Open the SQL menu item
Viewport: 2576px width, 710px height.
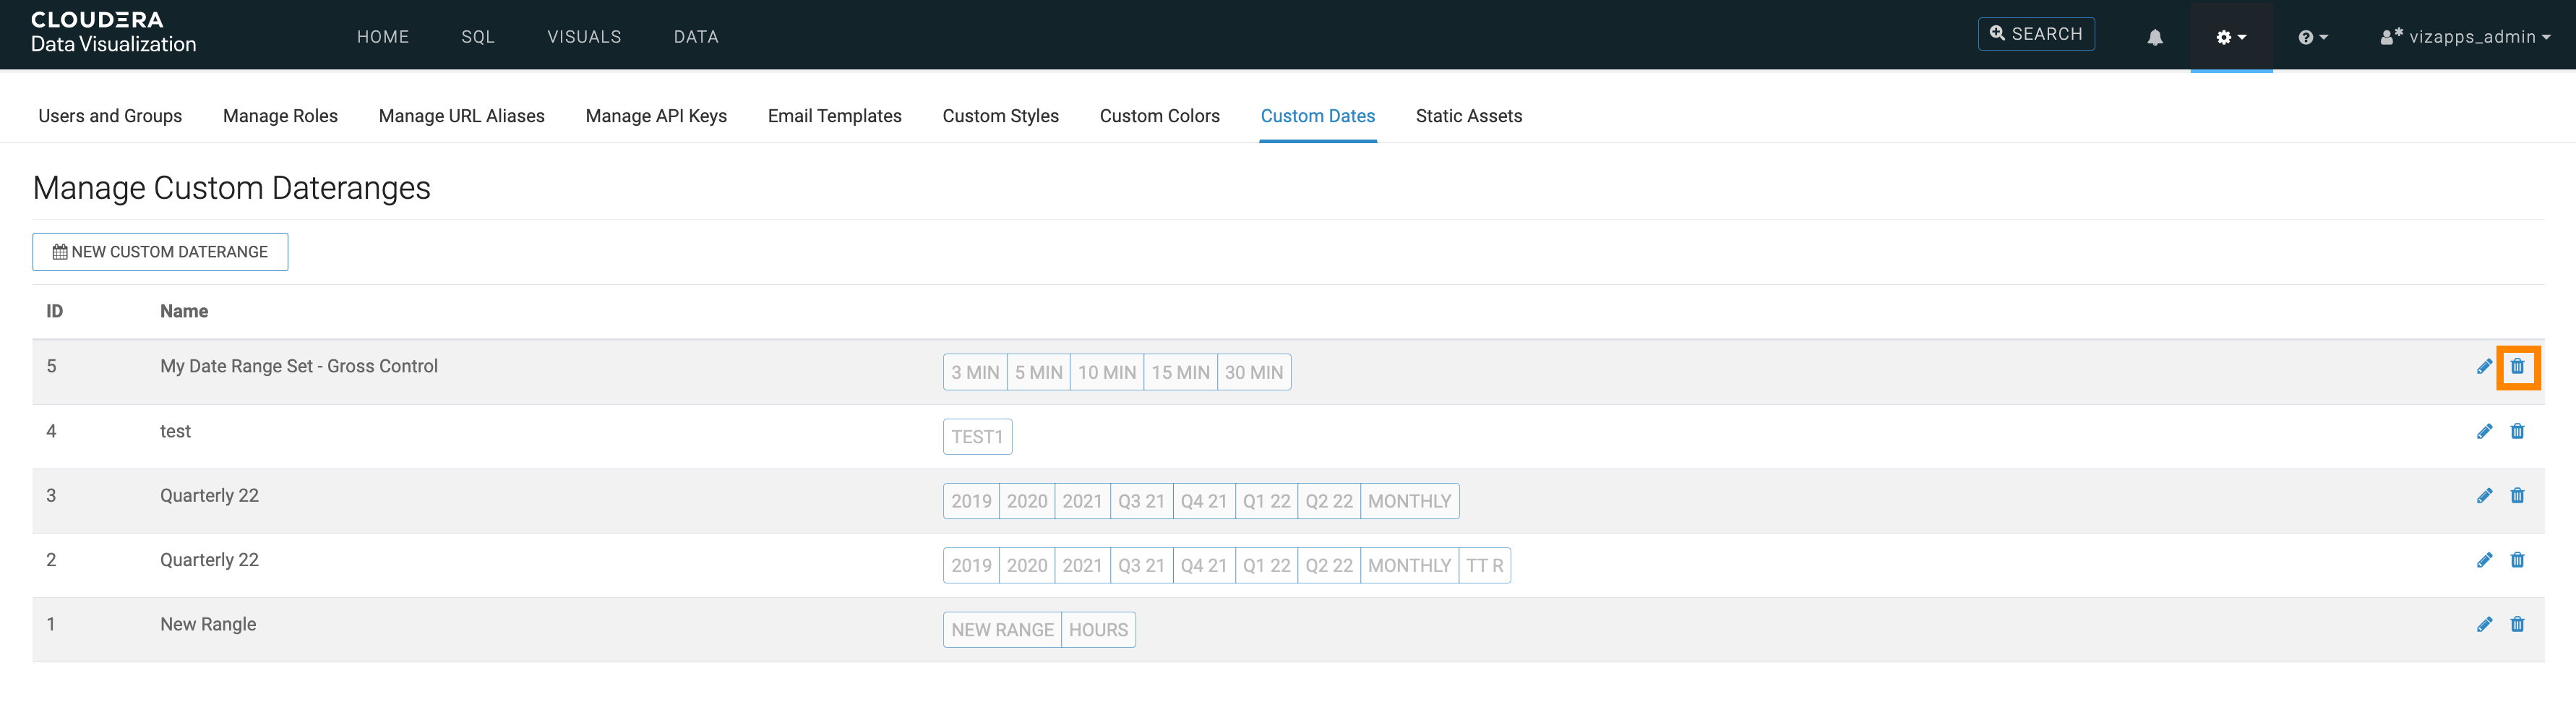[x=477, y=37]
